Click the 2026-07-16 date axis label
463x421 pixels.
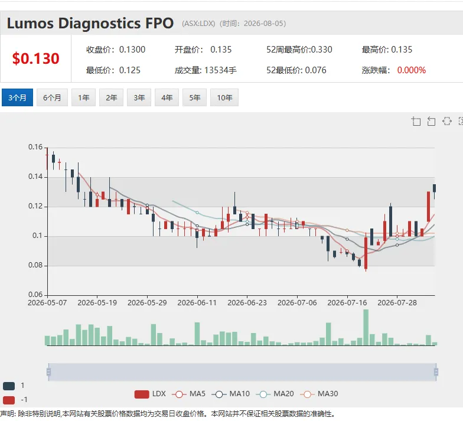tap(347, 303)
